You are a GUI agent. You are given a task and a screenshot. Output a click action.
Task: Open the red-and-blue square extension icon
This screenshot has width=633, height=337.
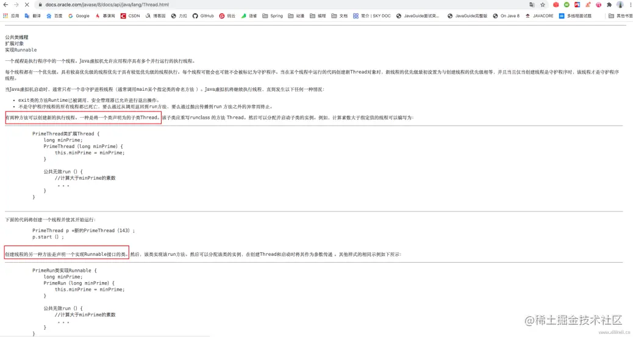point(577,5)
